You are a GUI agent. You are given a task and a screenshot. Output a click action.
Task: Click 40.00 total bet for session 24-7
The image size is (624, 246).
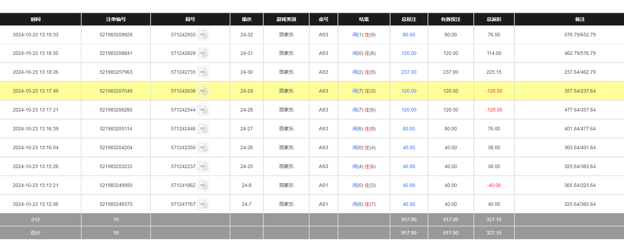pyautogui.click(x=409, y=204)
